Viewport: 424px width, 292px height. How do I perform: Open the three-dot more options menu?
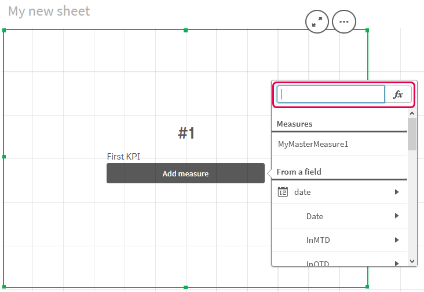(x=344, y=22)
